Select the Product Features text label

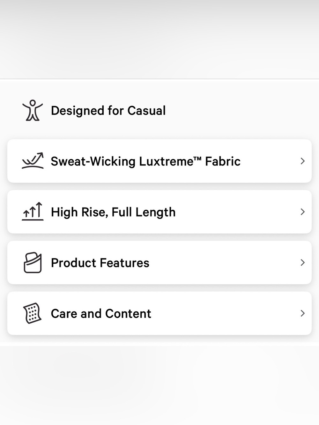[x=100, y=263]
